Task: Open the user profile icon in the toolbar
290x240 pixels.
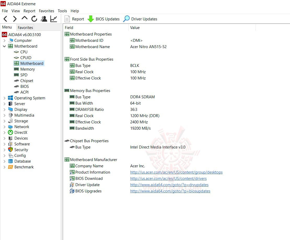Action: [44, 19]
